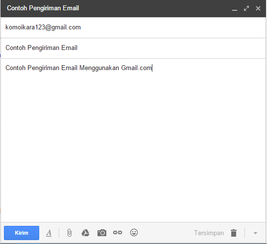This screenshot has width=267, height=244.
Task: Open text formatting options (underlined A)
Action: 49,233
